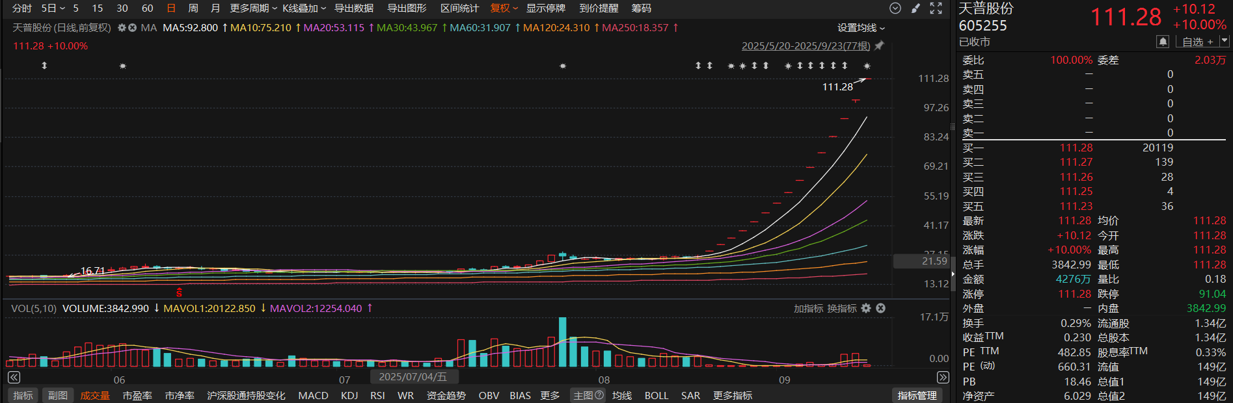
Task: Expand the 更多周期 dropdown
Action: (x=254, y=8)
